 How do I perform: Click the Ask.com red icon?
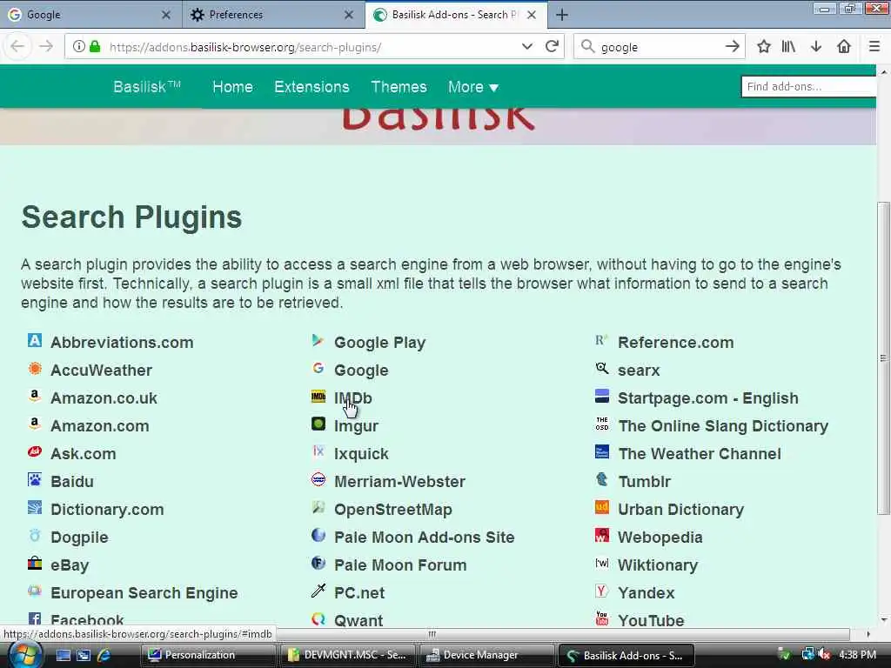pos(35,451)
